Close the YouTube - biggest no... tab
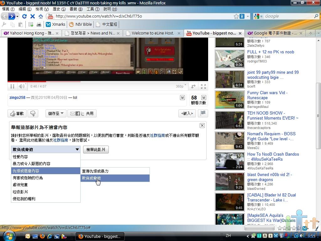Image resolution: width=321 pixels, height=241 pixels. pos(240,33)
